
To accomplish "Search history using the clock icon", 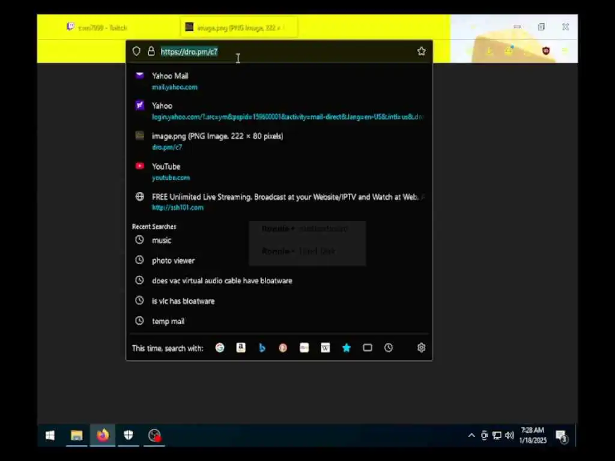I will tap(389, 348).
